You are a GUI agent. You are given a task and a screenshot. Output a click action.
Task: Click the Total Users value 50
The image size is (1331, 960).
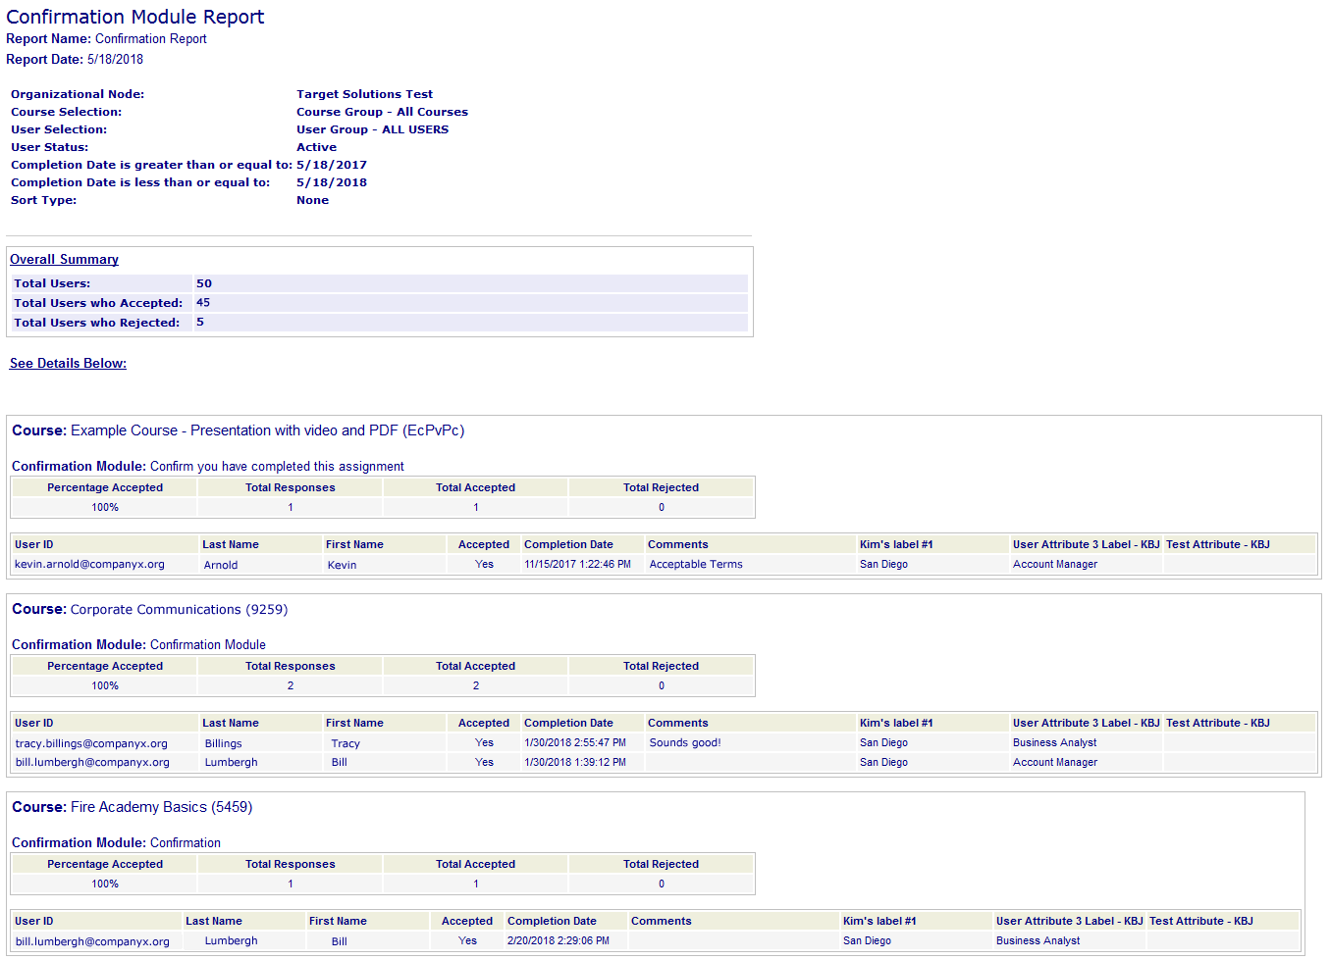pos(204,284)
